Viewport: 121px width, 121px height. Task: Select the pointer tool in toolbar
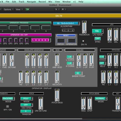click(x=56, y=9)
